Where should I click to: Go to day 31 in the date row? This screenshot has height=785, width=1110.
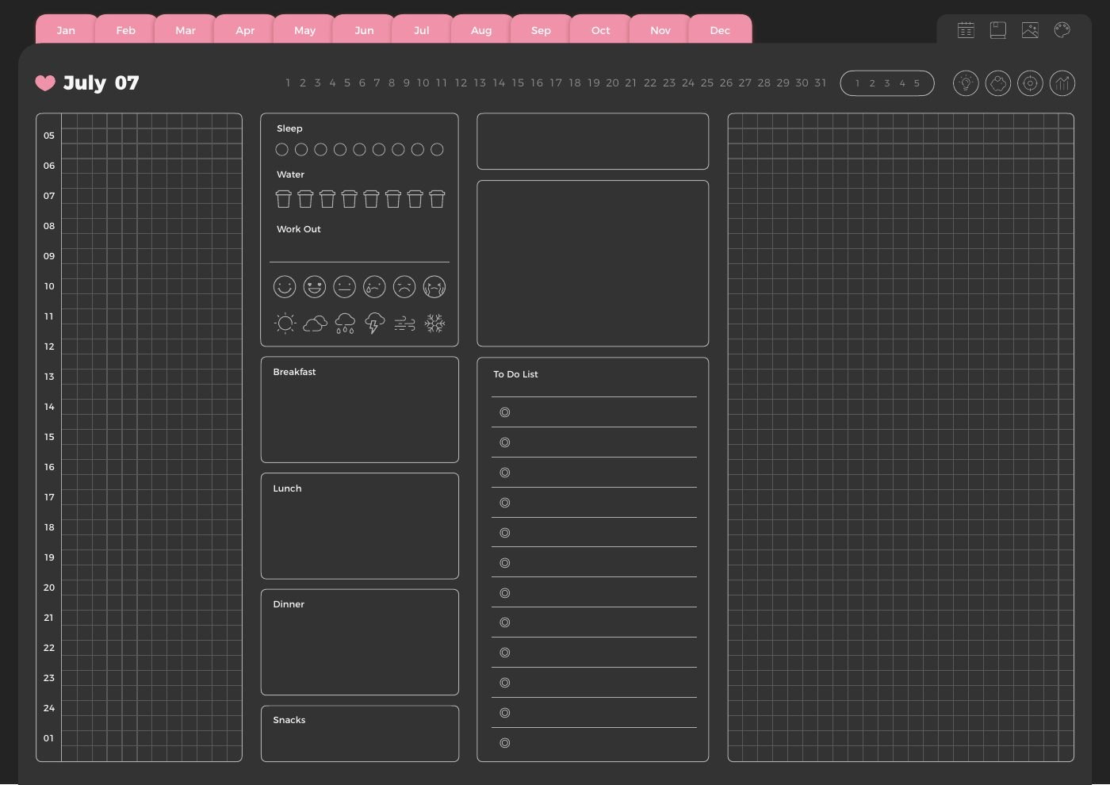pyautogui.click(x=821, y=82)
